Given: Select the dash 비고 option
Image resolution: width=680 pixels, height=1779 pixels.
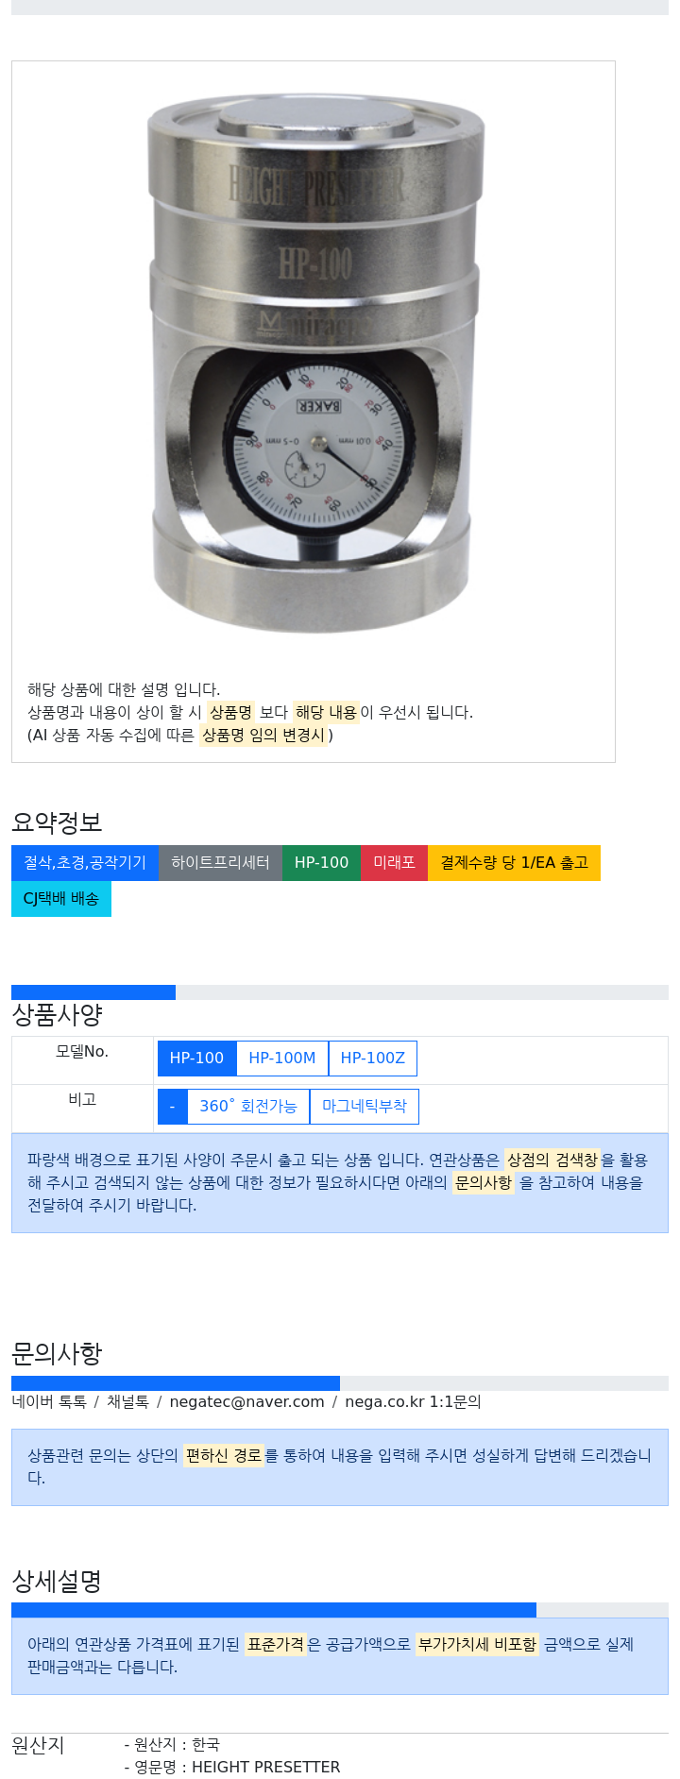Looking at the screenshot, I should pos(172,1107).
